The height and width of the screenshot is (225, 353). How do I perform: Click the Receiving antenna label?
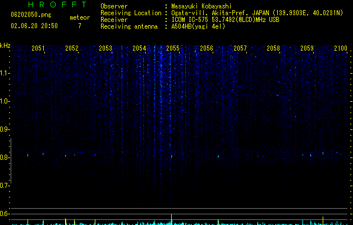tap(129, 26)
